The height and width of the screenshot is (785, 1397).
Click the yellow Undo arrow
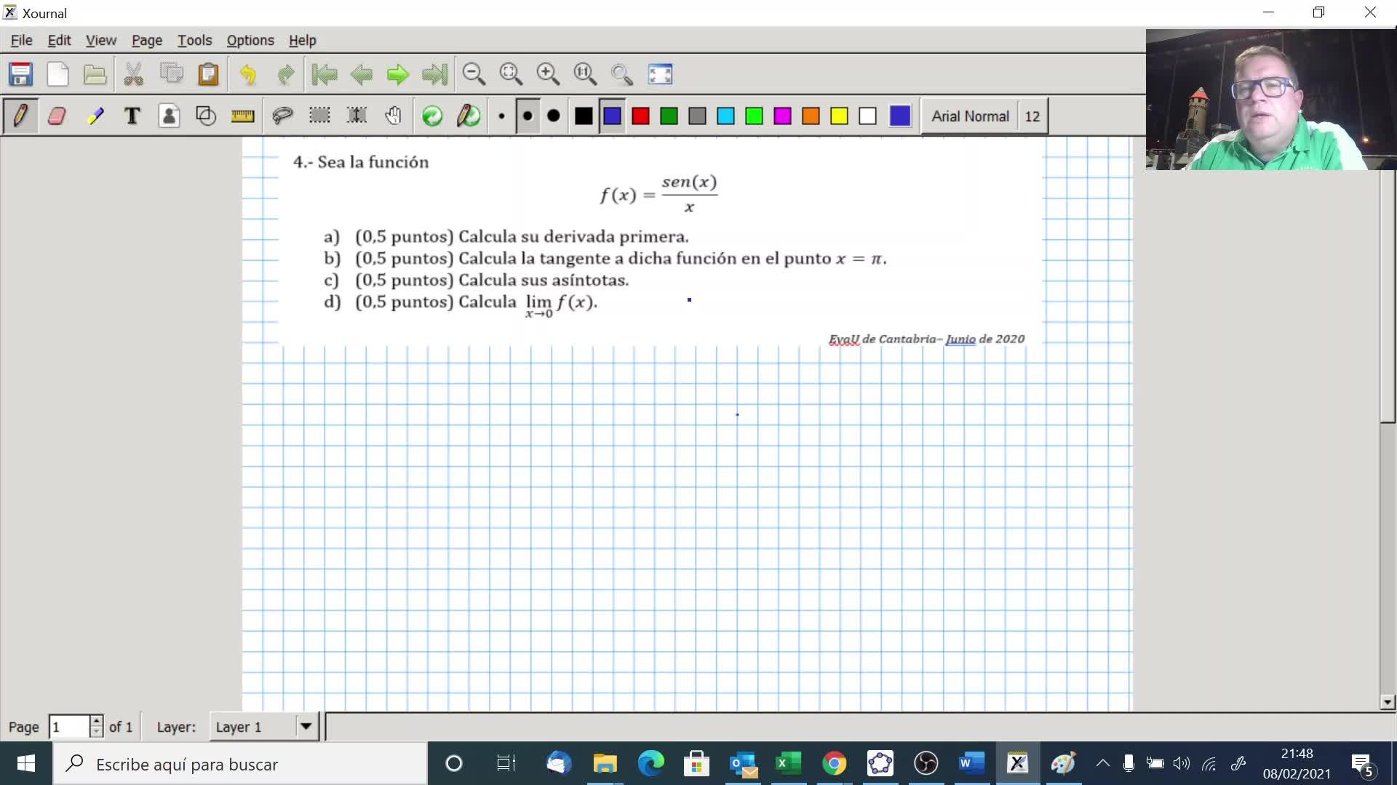[x=248, y=74]
